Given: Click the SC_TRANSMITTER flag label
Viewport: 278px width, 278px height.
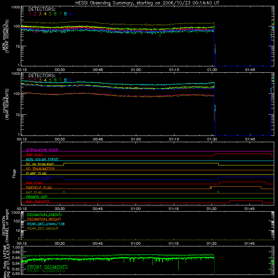Looking at the screenshot, I should pyautogui.click(x=40, y=169).
